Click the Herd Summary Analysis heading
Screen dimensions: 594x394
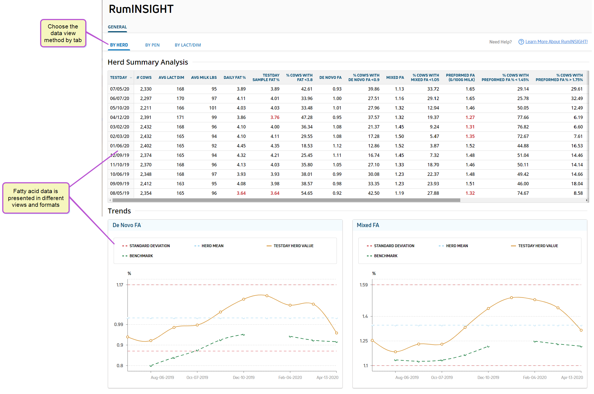point(148,62)
